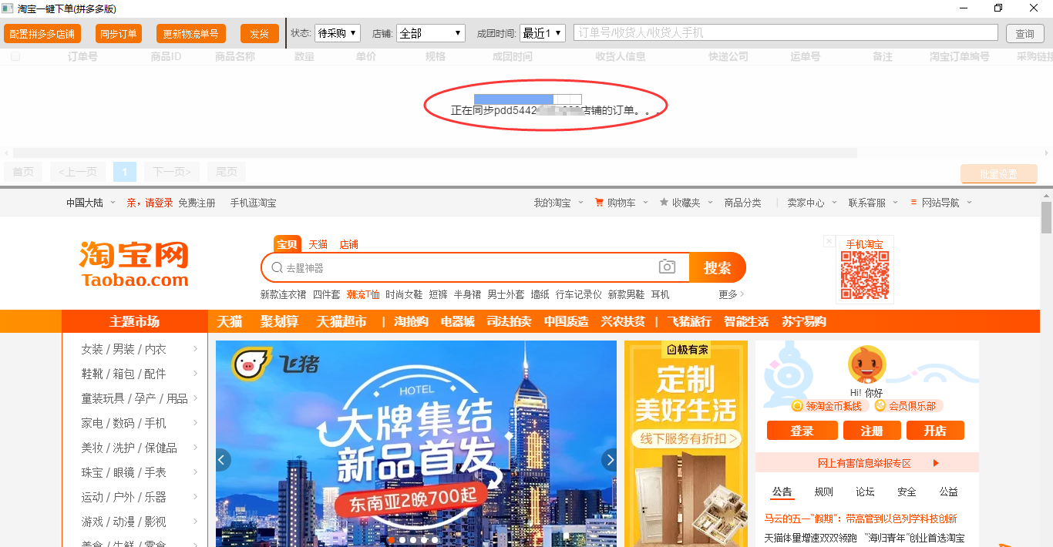Screen dimensions: 1053x547
Task: Click the shopping cart icon in Taobao header
Action: tap(599, 203)
